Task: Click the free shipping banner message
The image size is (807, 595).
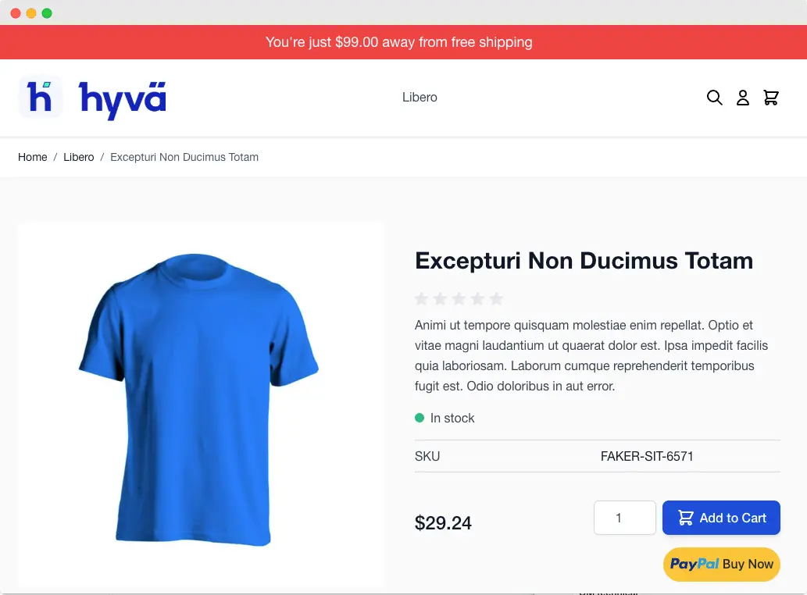Action: pyautogui.click(x=399, y=42)
